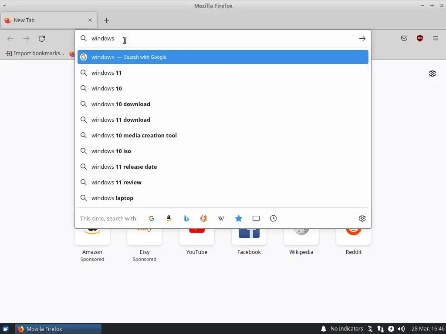Screen dimensions: 446x334
Task: Search bookmarks with the star icon
Action: click(239, 218)
